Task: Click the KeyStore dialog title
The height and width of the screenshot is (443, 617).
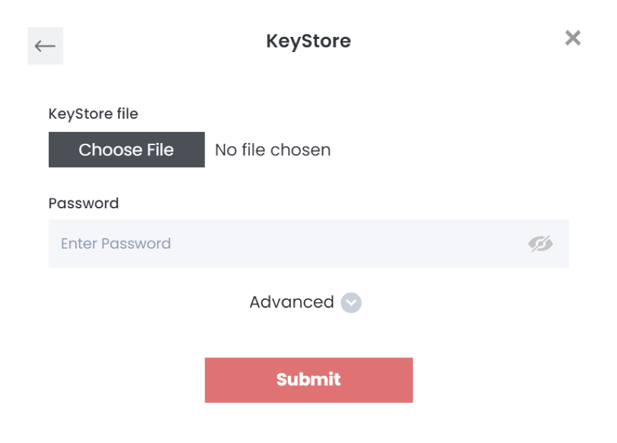Action: [308, 42]
